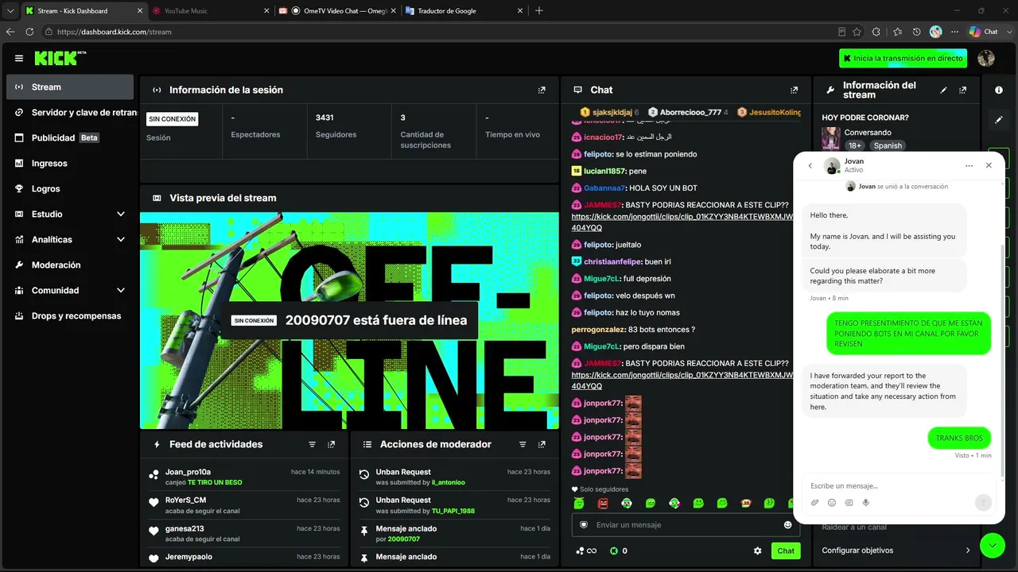Image resolution: width=1018 pixels, height=572 pixels.
Task: Attach a file in the support chat
Action: pyautogui.click(x=814, y=502)
